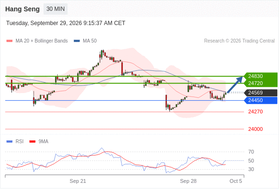
Task: Click the Research Trading Central copyright text
Action: point(239,41)
